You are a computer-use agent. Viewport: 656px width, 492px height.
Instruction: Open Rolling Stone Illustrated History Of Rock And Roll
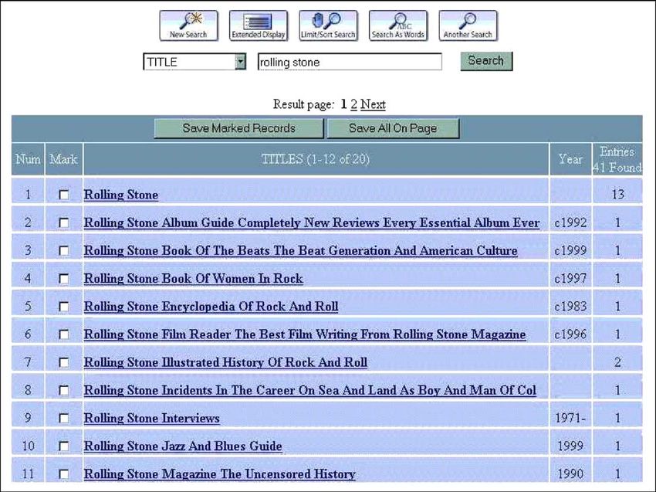(x=225, y=362)
